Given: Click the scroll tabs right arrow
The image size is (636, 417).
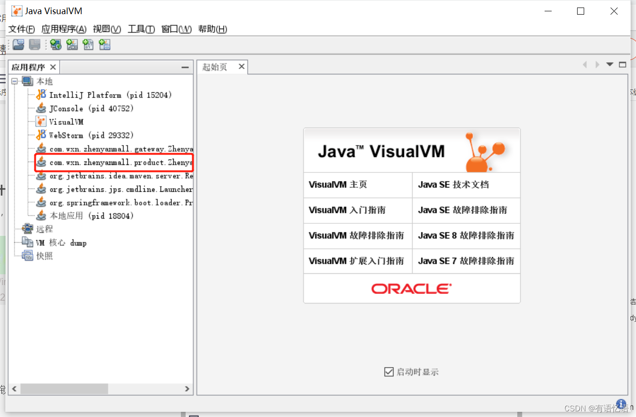Looking at the screenshot, I should click(x=597, y=65).
